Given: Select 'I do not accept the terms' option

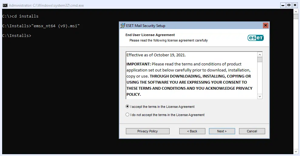Looking at the screenshot, I should pos(127,115).
